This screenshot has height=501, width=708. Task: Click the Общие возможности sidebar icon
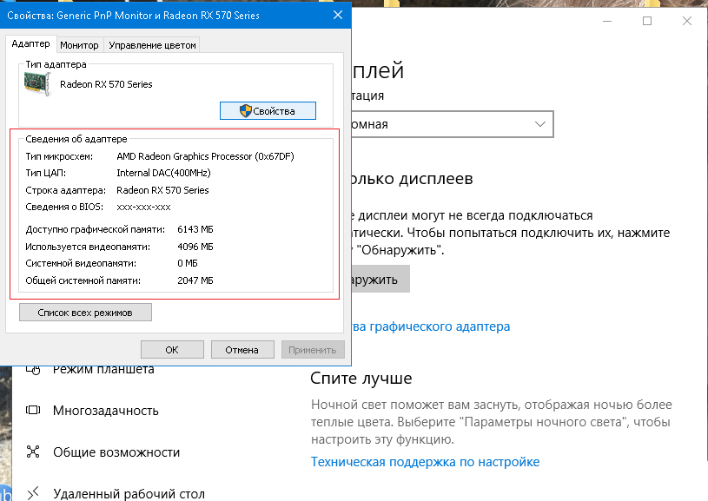tap(33, 452)
